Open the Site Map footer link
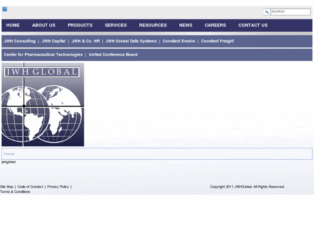Image resolution: width=314 pixels, height=235 pixels. pyautogui.click(x=6, y=187)
